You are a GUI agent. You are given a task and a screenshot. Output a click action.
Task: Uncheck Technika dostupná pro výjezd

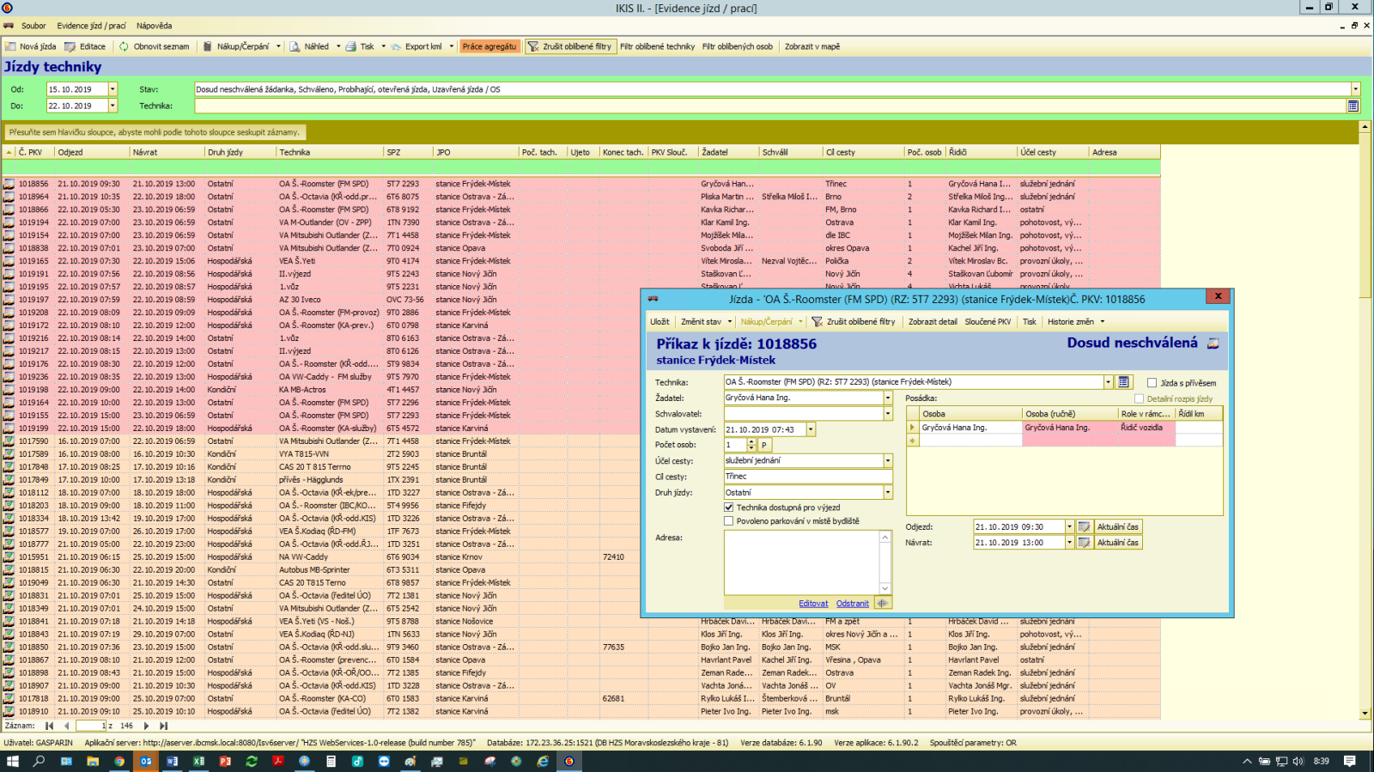[729, 508]
